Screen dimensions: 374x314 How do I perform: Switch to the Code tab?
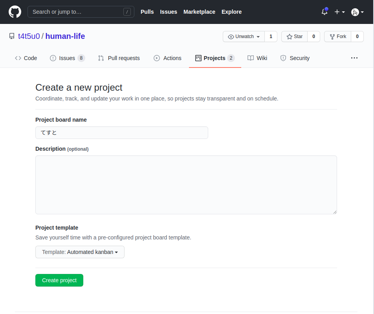coord(26,58)
